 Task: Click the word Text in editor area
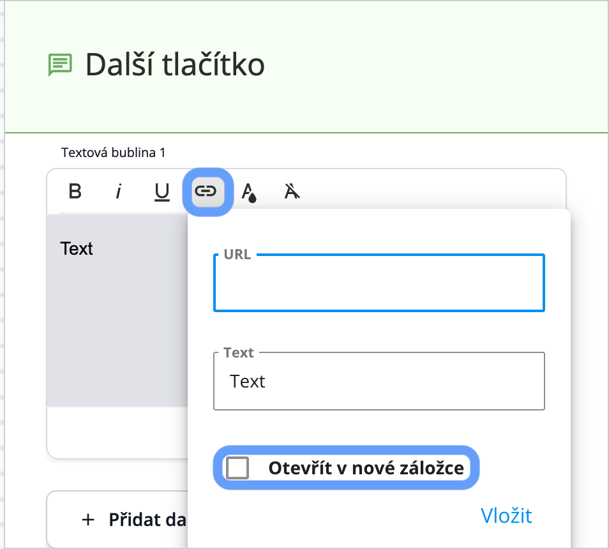click(x=77, y=248)
